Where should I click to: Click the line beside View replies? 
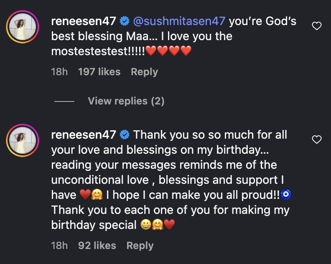coord(64,102)
